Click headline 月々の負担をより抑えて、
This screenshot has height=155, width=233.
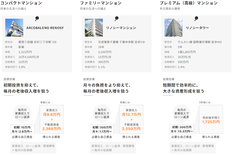(x=107, y=85)
